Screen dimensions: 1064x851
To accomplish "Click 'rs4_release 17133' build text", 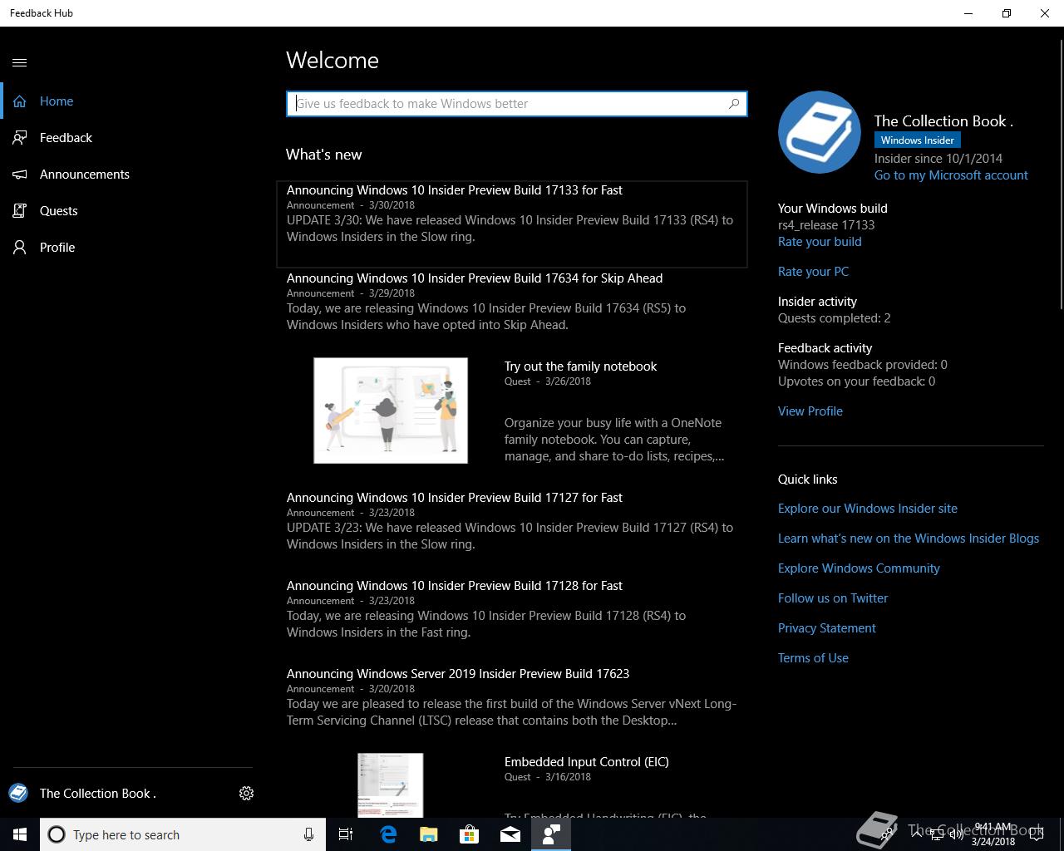I will [x=826, y=225].
